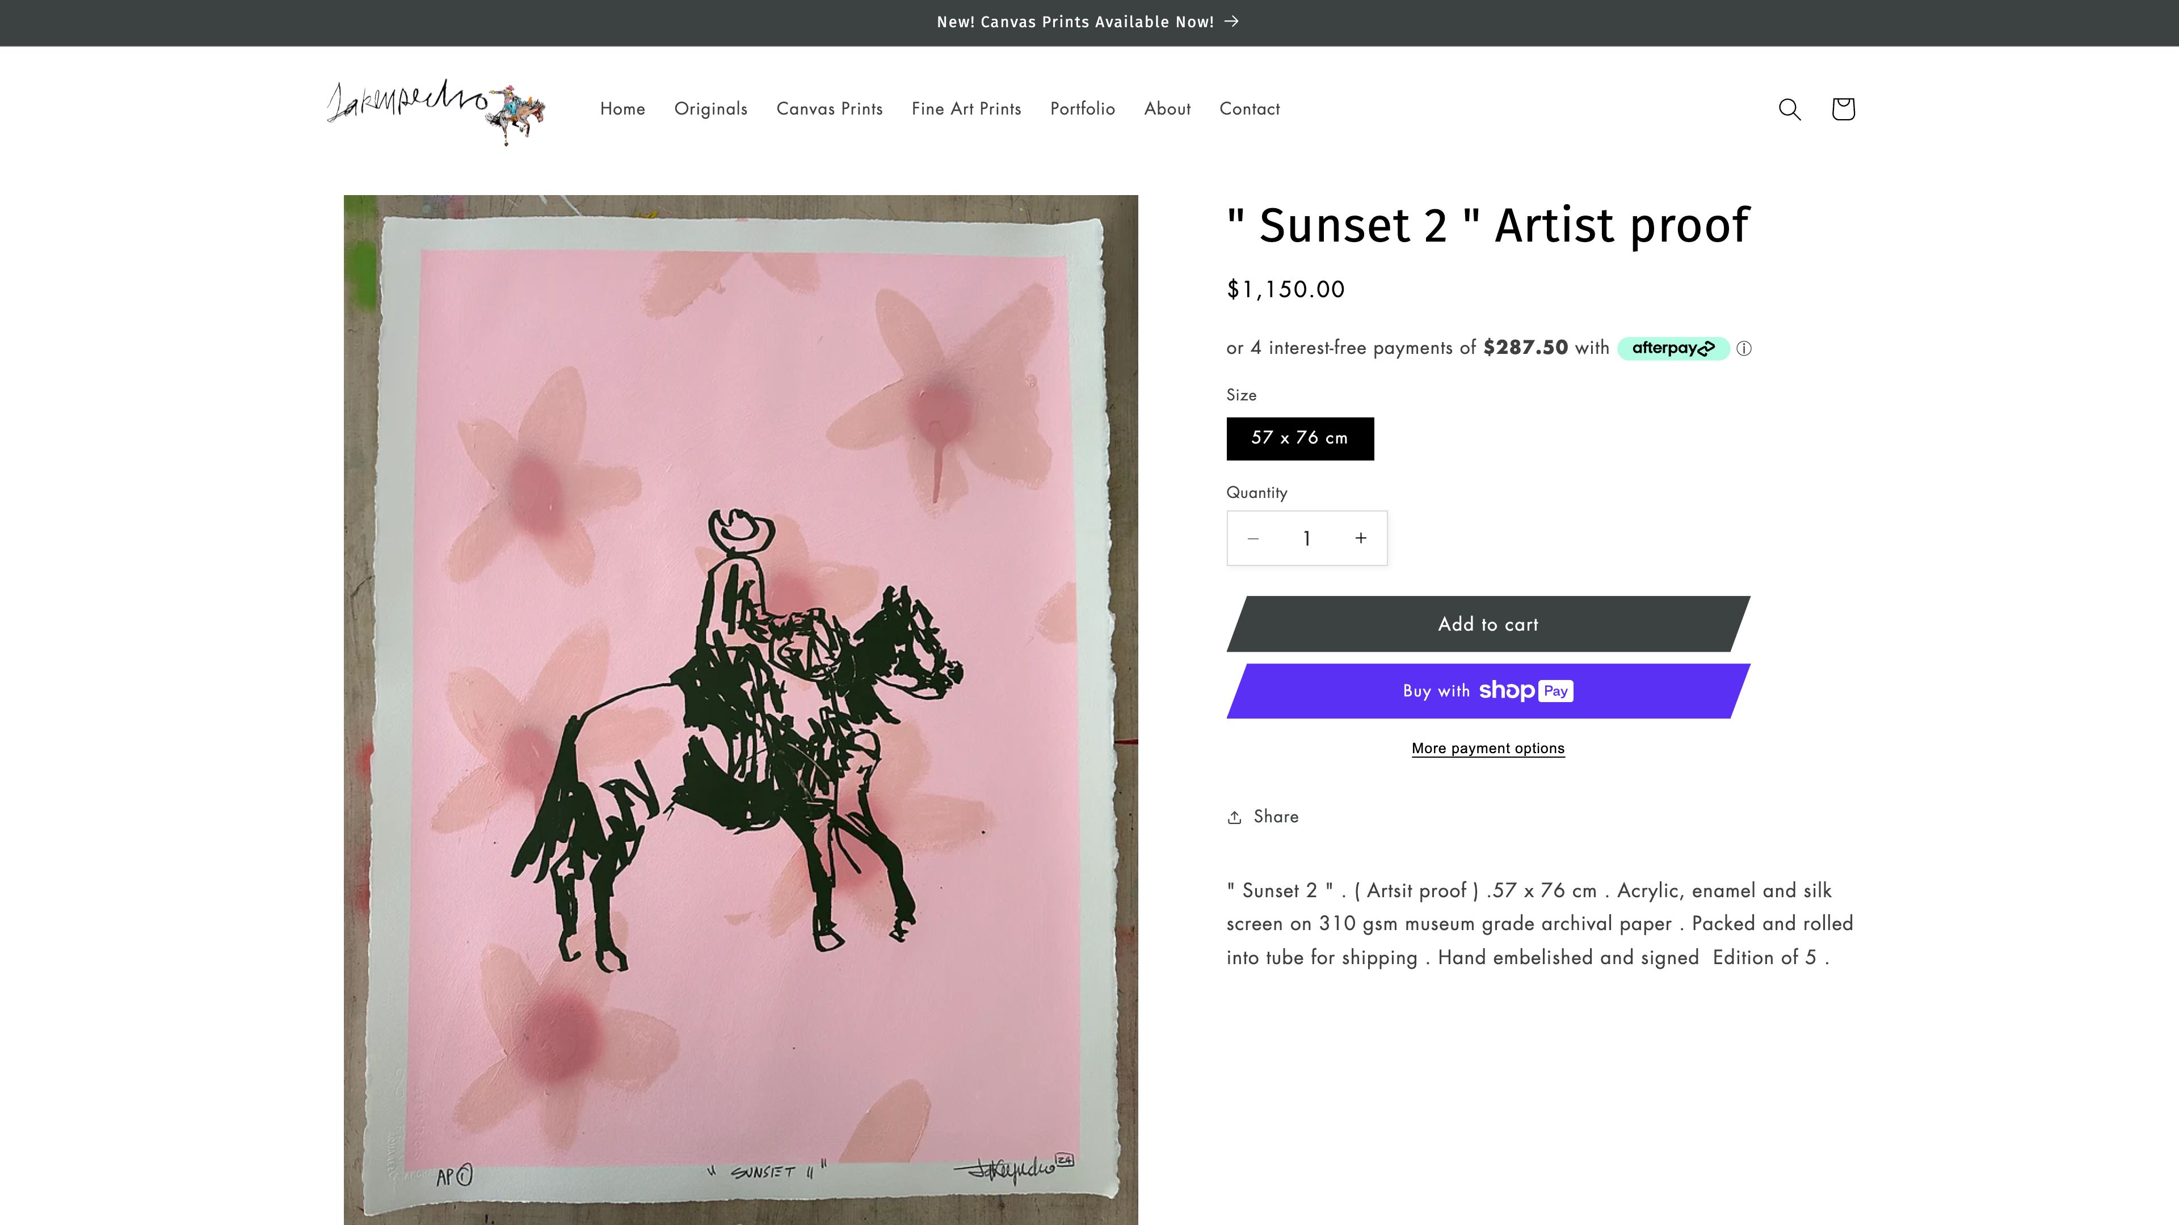Screen dimensions: 2179x1225
Task: Navigate to Fine Art Prints
Action: click(x=966, y=109)
